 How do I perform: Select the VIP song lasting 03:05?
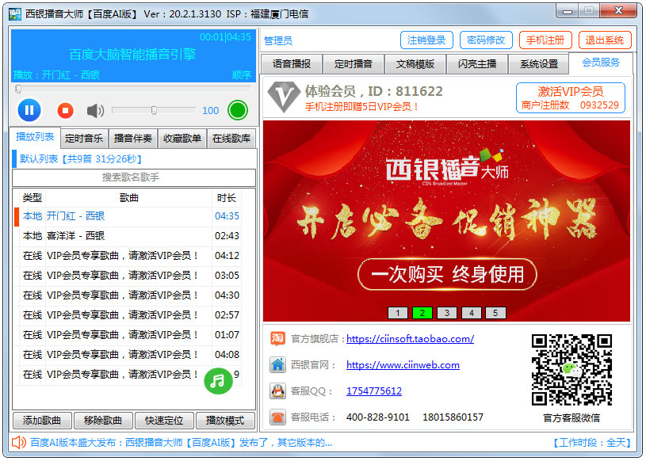tap(128, 276)
